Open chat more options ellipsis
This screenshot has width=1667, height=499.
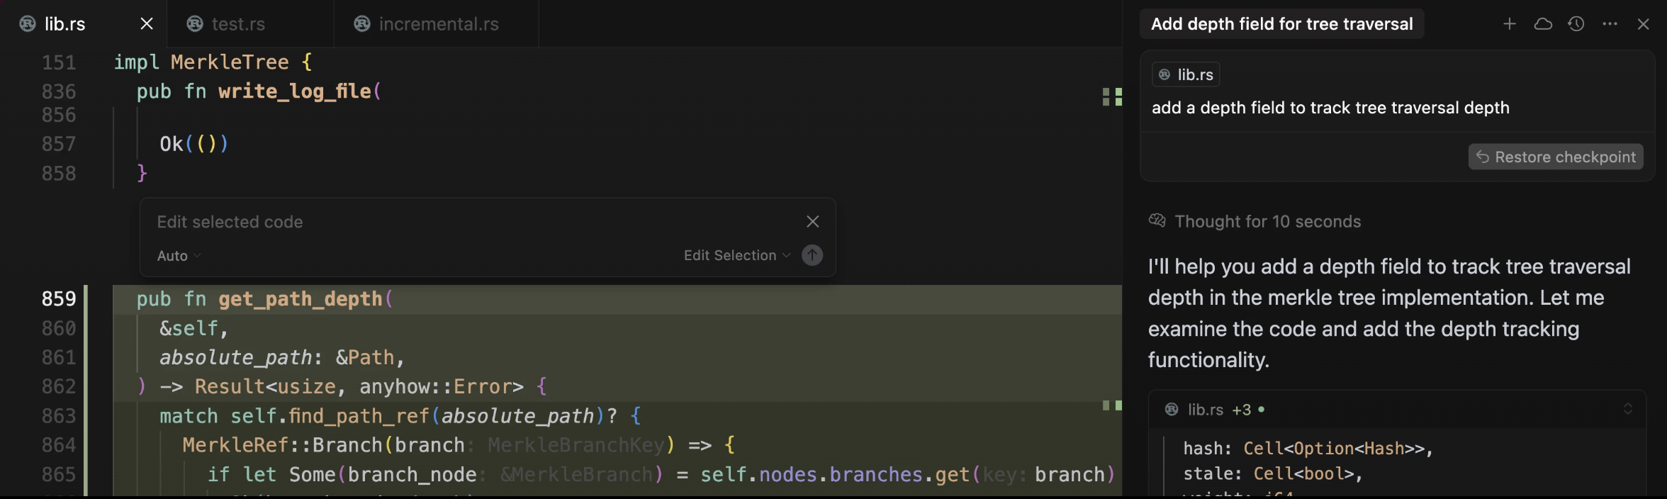(x=1610, y=24)
